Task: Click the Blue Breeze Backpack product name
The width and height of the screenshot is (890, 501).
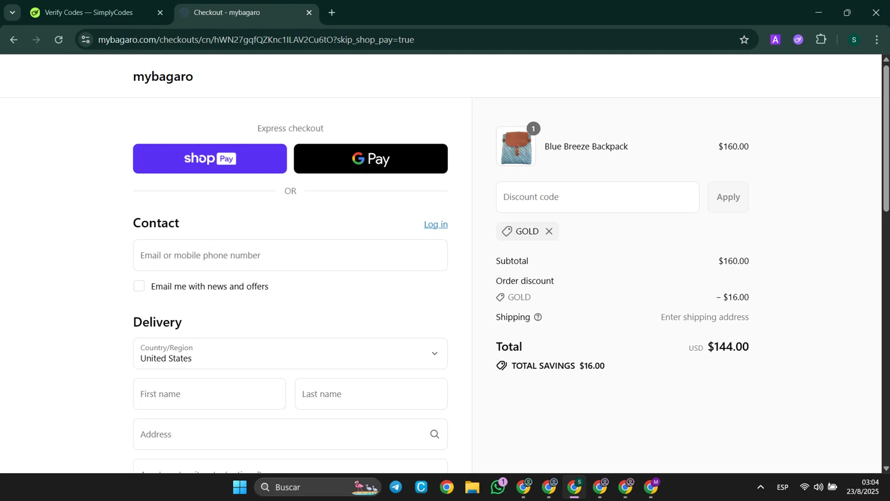Action: [586, 147]
